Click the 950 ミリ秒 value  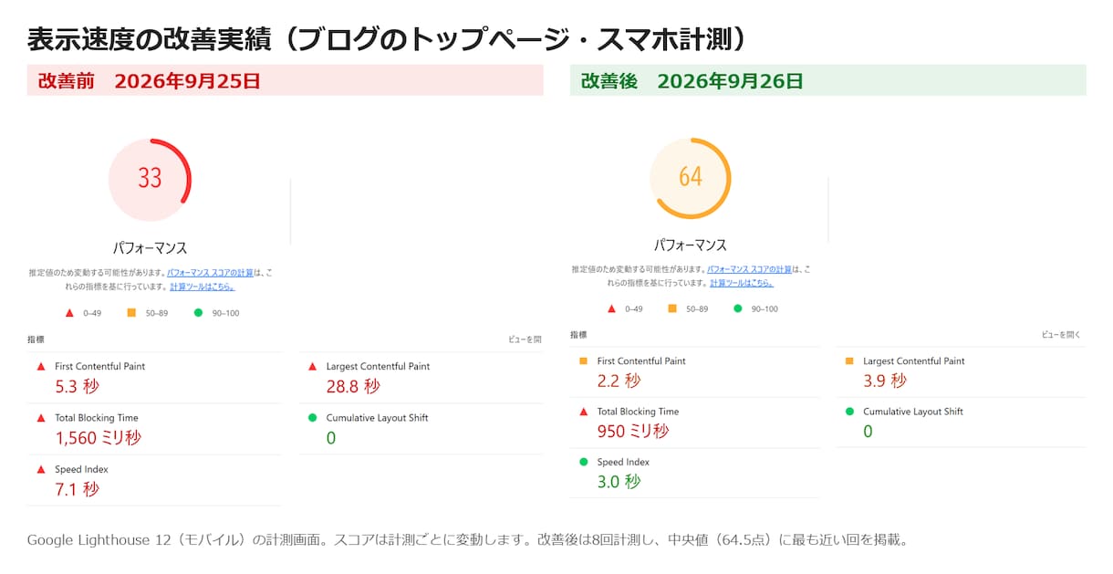632,431
